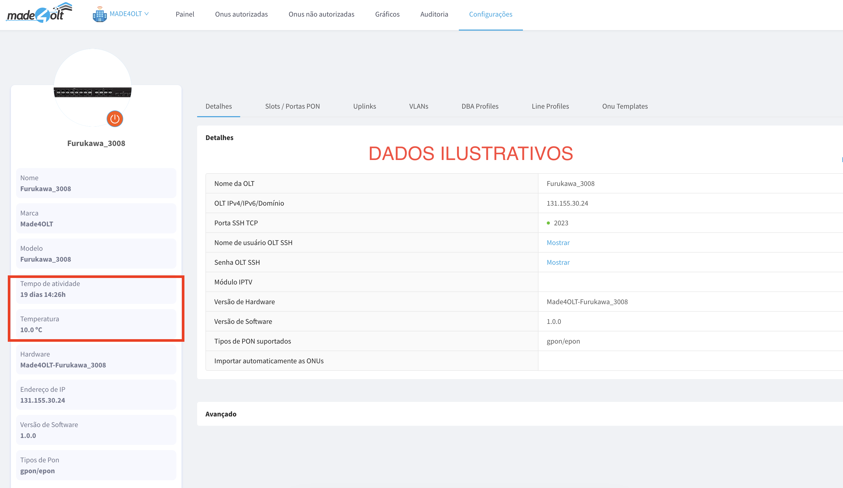The height and width of the screenshot is (488, 843).
Task: Go to the Painel menu
Action: tap(185, 14)
